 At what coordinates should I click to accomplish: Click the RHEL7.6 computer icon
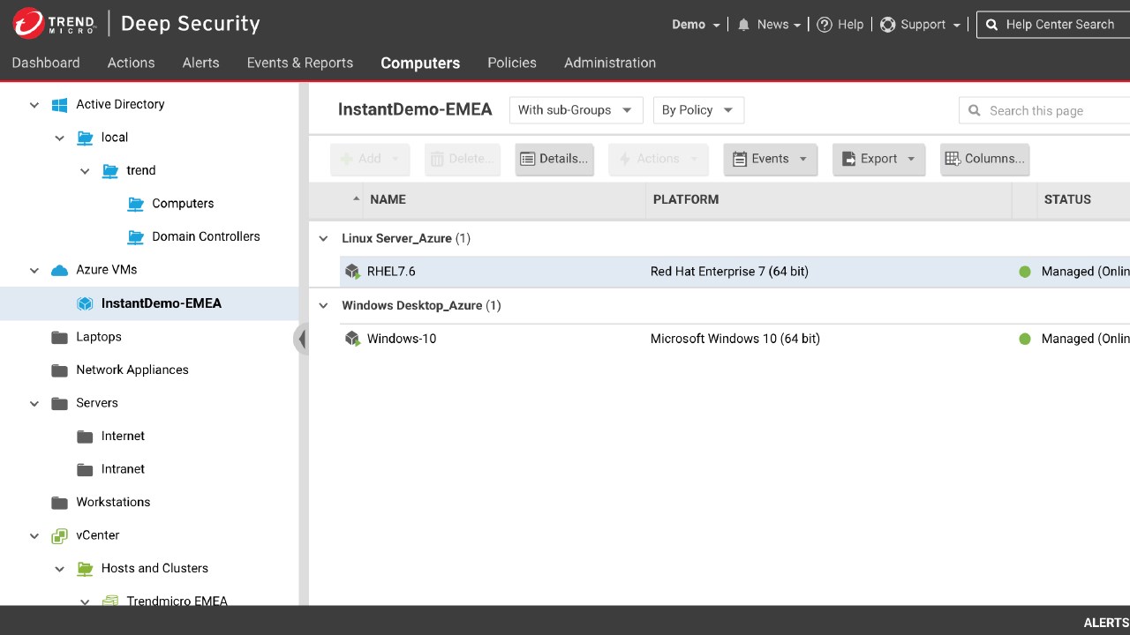pyautogui.click(x=353, y=272)
